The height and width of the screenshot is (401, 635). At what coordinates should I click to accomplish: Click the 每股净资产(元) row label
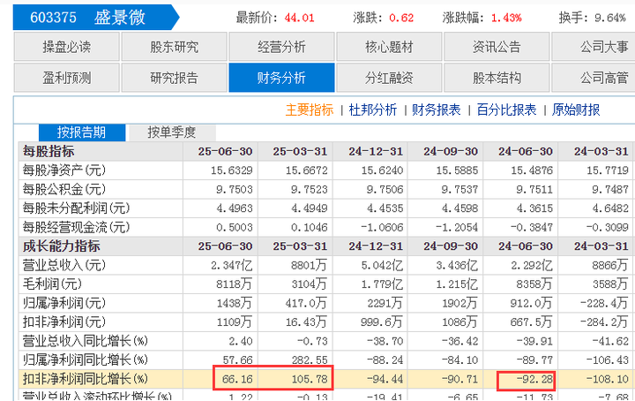(x=64, y=170)
